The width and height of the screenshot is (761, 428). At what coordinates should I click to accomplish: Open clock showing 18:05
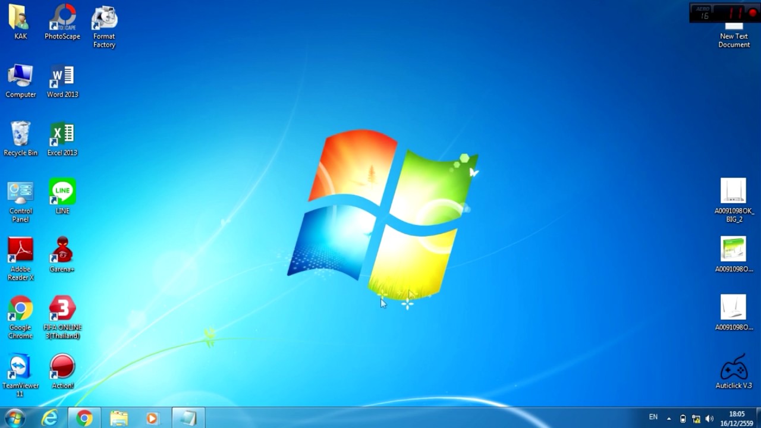click(x=737, y=418)
